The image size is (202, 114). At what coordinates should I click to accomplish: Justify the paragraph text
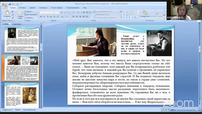click(x=83, y=17)
